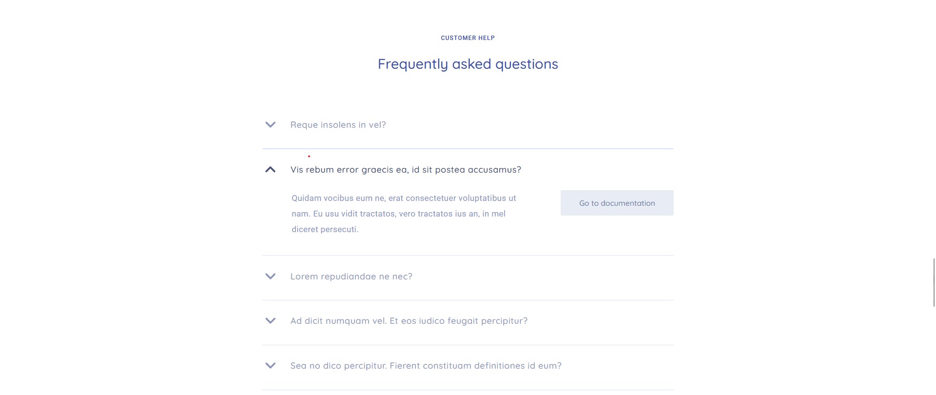This screenshot has width=936, height=395.
Task: Expand the chevron beside "Reque insolens in vel?"
Action: click(x=270, y=125)
